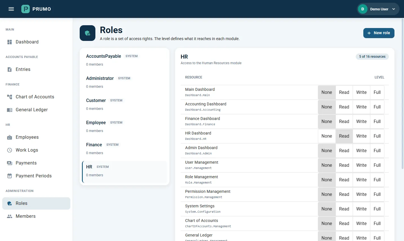
Task: Set Finance Dashboard level to Full
Action: click(x=377, y=122)
